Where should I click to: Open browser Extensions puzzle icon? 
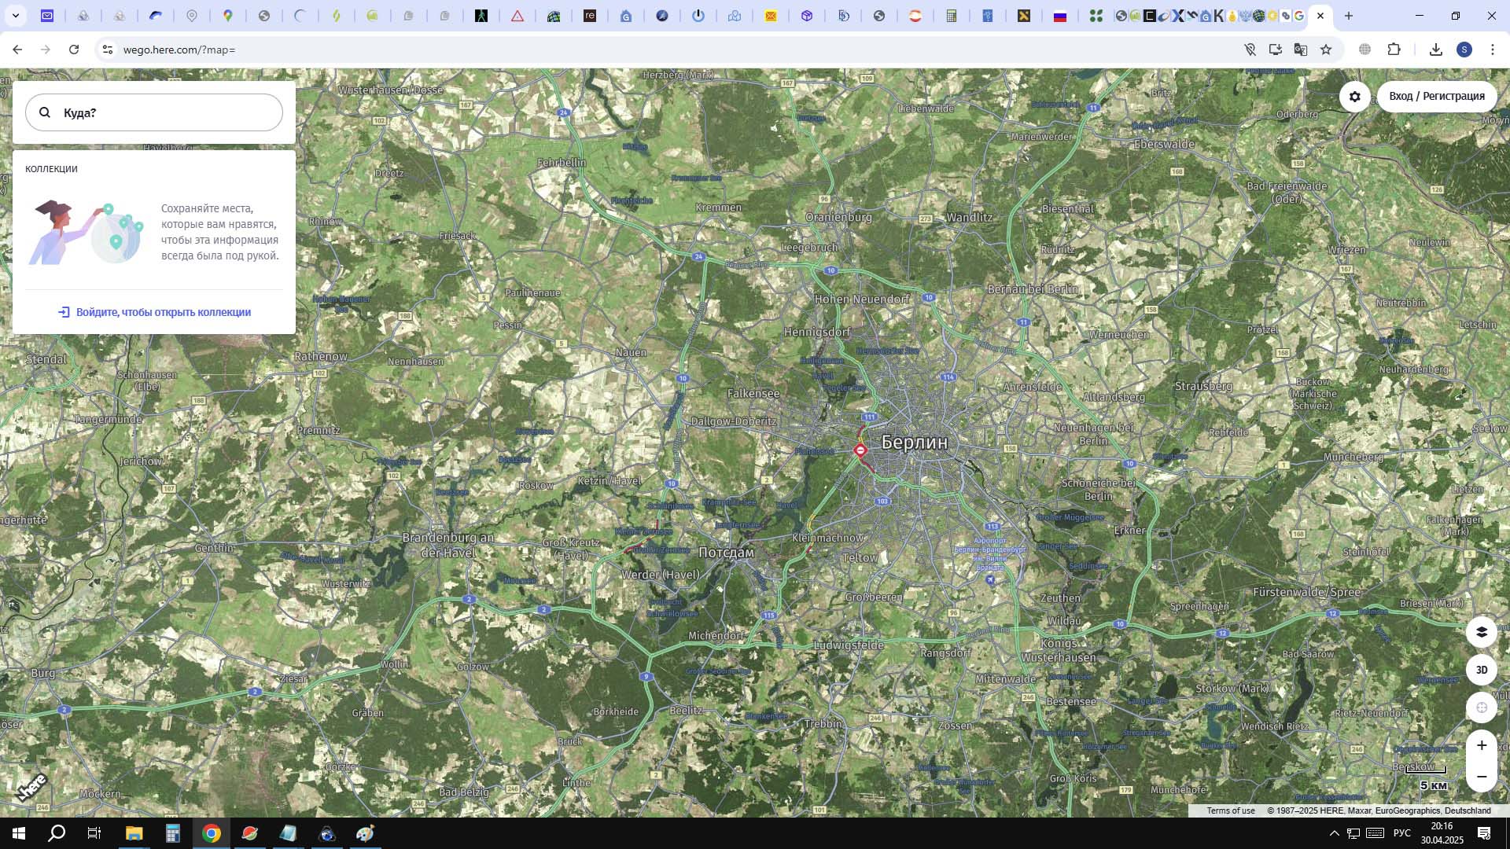coord(1394,50)
